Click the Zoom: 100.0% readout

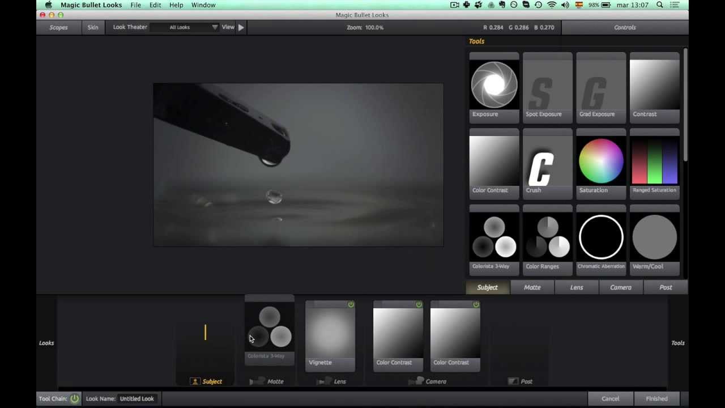[x=365, y=27]
